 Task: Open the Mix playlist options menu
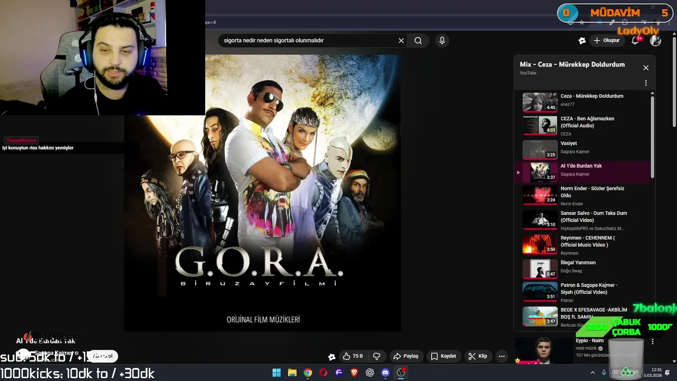tap(646, 83)
